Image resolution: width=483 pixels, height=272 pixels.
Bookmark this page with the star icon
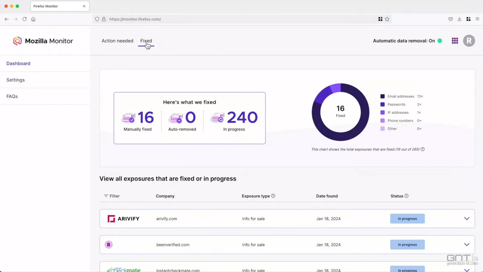click(x=387, y=19)
